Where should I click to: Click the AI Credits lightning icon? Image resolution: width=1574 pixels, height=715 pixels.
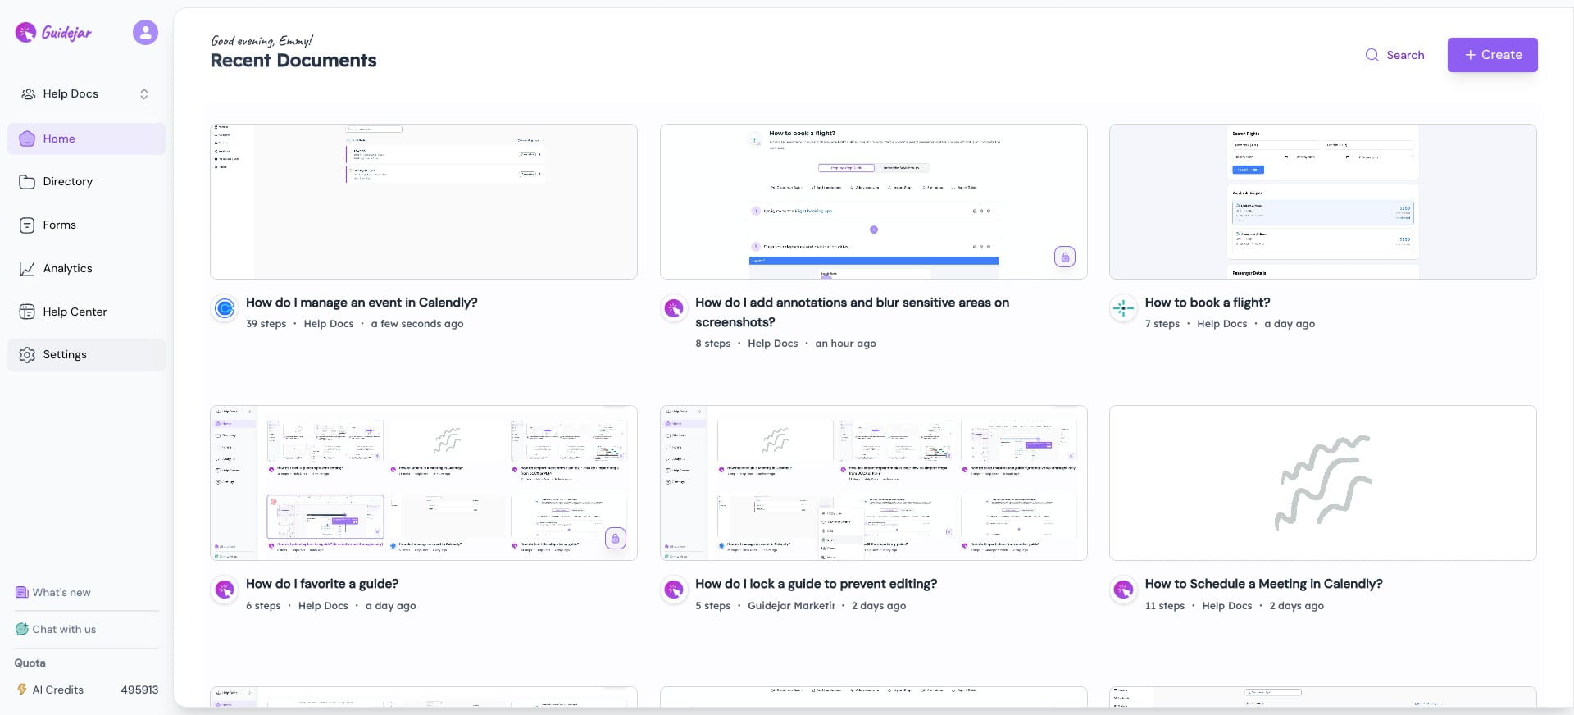click(x=22, y=690)
